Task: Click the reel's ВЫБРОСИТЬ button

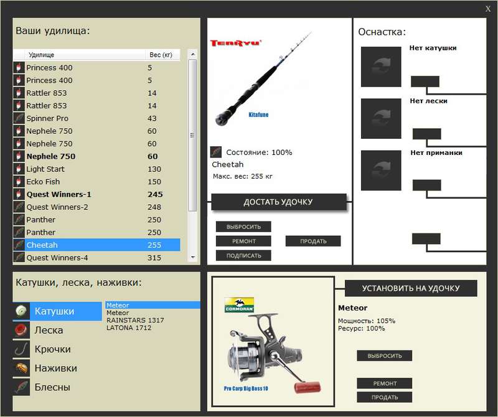Action: tap(385, 356)
